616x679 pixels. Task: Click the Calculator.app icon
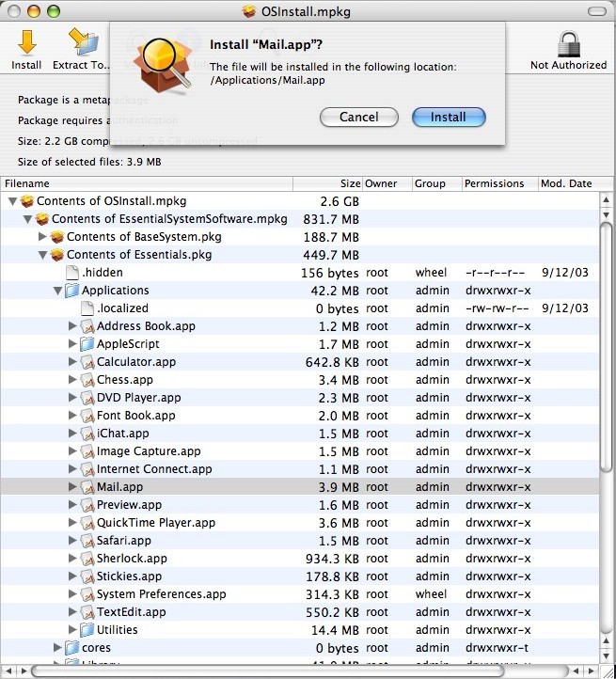pyautogui.click(x=87, y=362)
